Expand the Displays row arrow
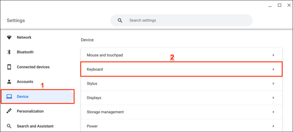Viewport: 293px width, 132px height. click(273, 98)
